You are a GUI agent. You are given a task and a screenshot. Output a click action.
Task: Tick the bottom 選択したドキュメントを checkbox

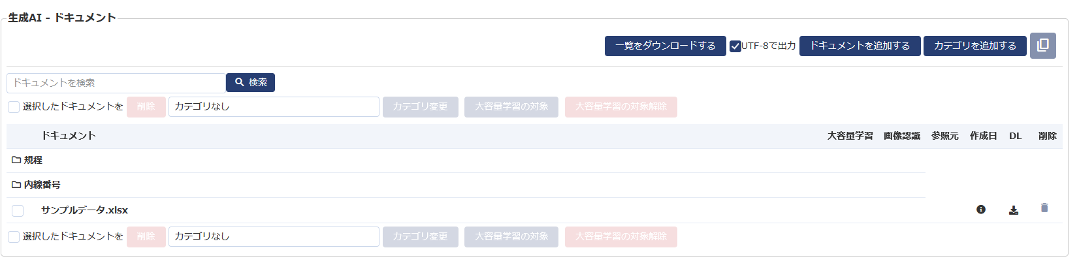(x=14, y=237)
